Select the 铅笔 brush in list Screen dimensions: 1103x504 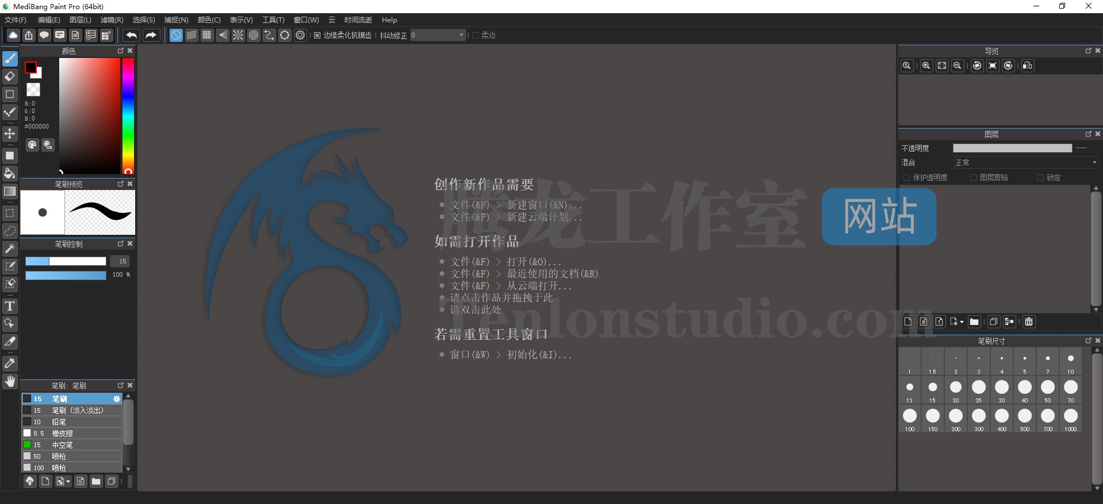[x=72, y=421]
